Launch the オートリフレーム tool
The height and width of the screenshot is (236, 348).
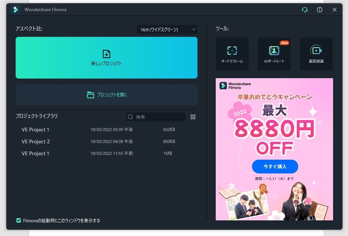coord(232,54)
